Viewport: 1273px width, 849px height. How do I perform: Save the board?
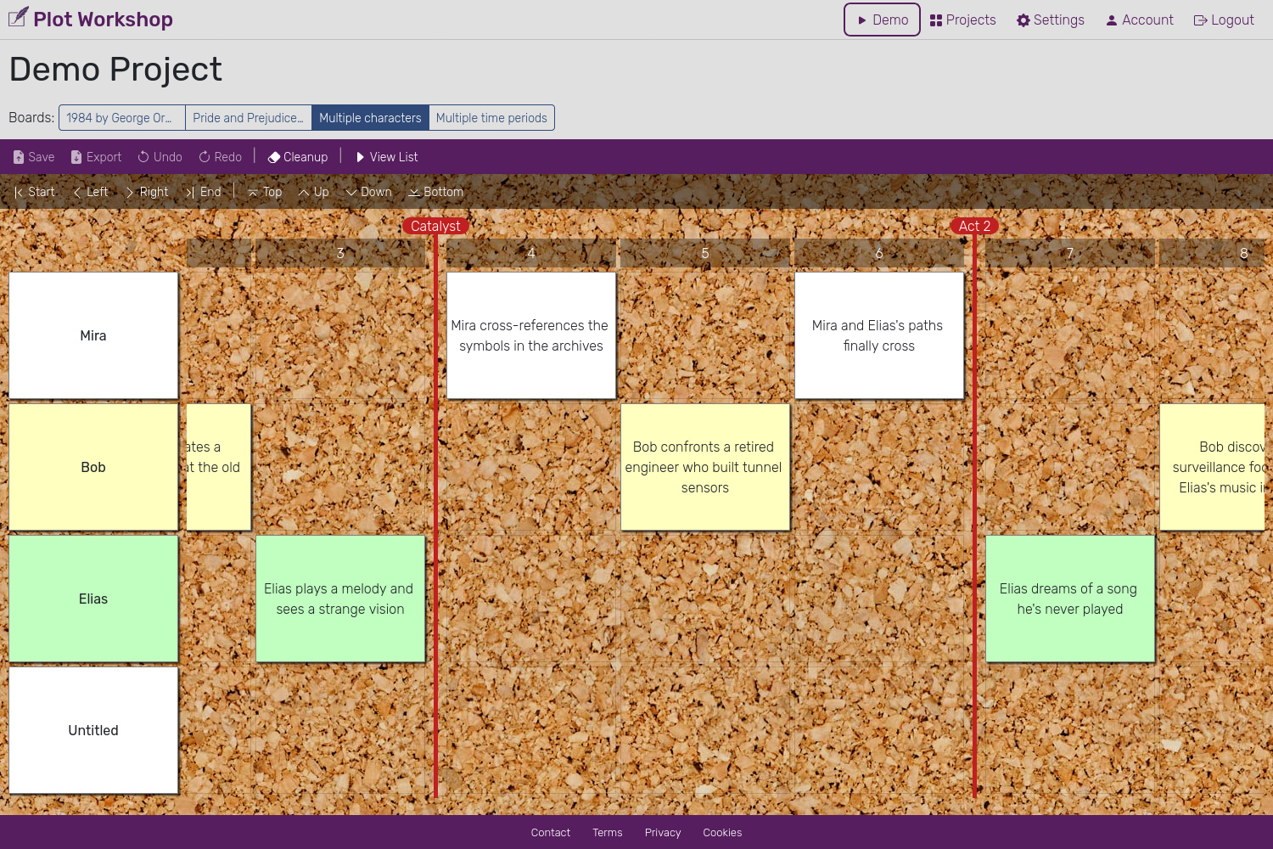pos(34,157)
